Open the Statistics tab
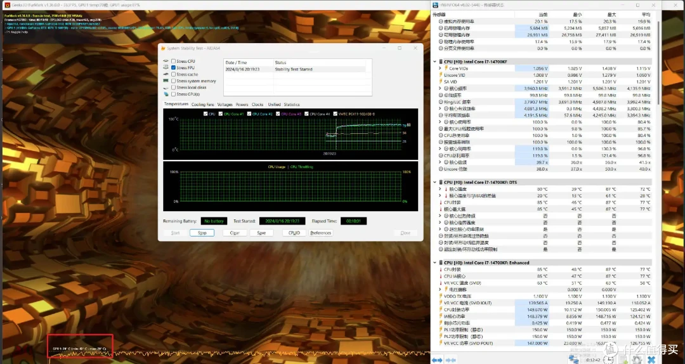This screenshot has height=364, width=685. (x=291, y=105)
